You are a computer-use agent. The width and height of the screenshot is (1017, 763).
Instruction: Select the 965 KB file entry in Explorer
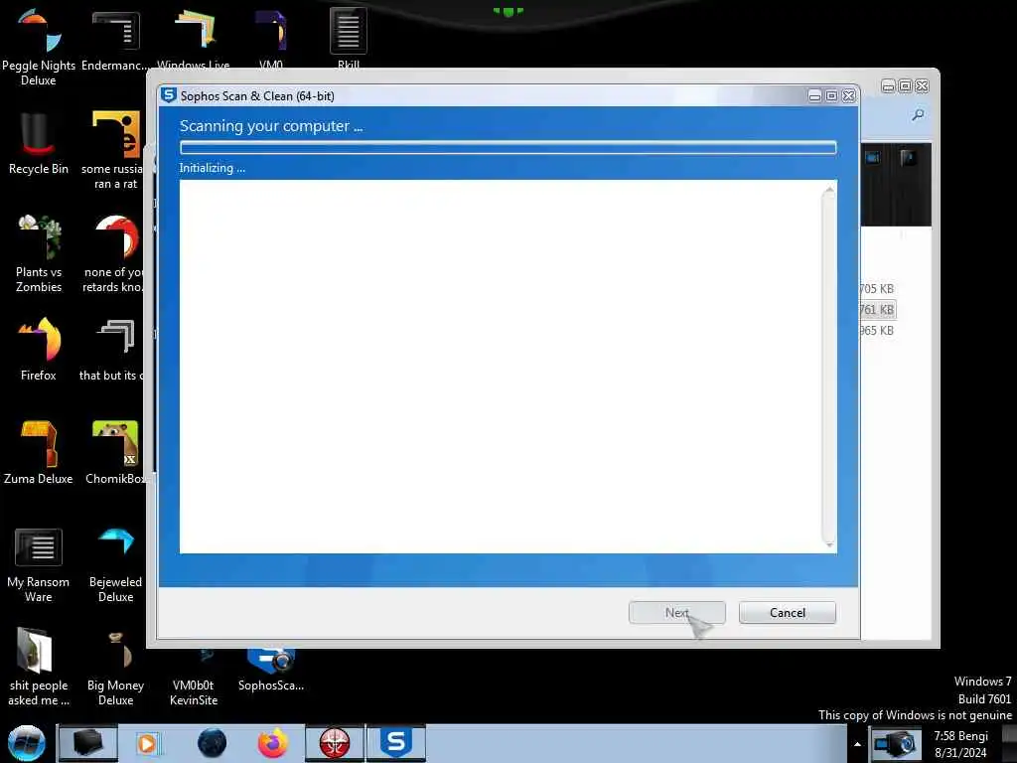pos(877,330)
